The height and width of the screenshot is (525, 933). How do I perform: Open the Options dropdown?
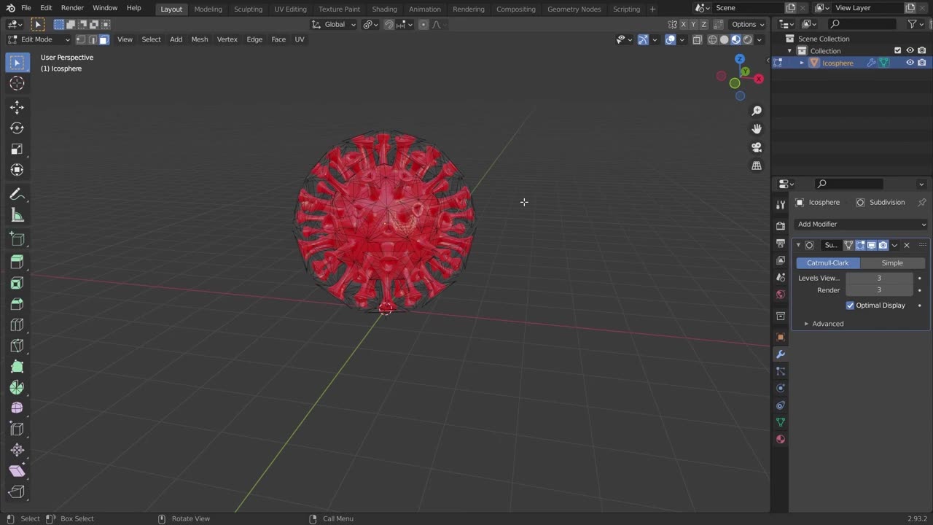[749, 24]
